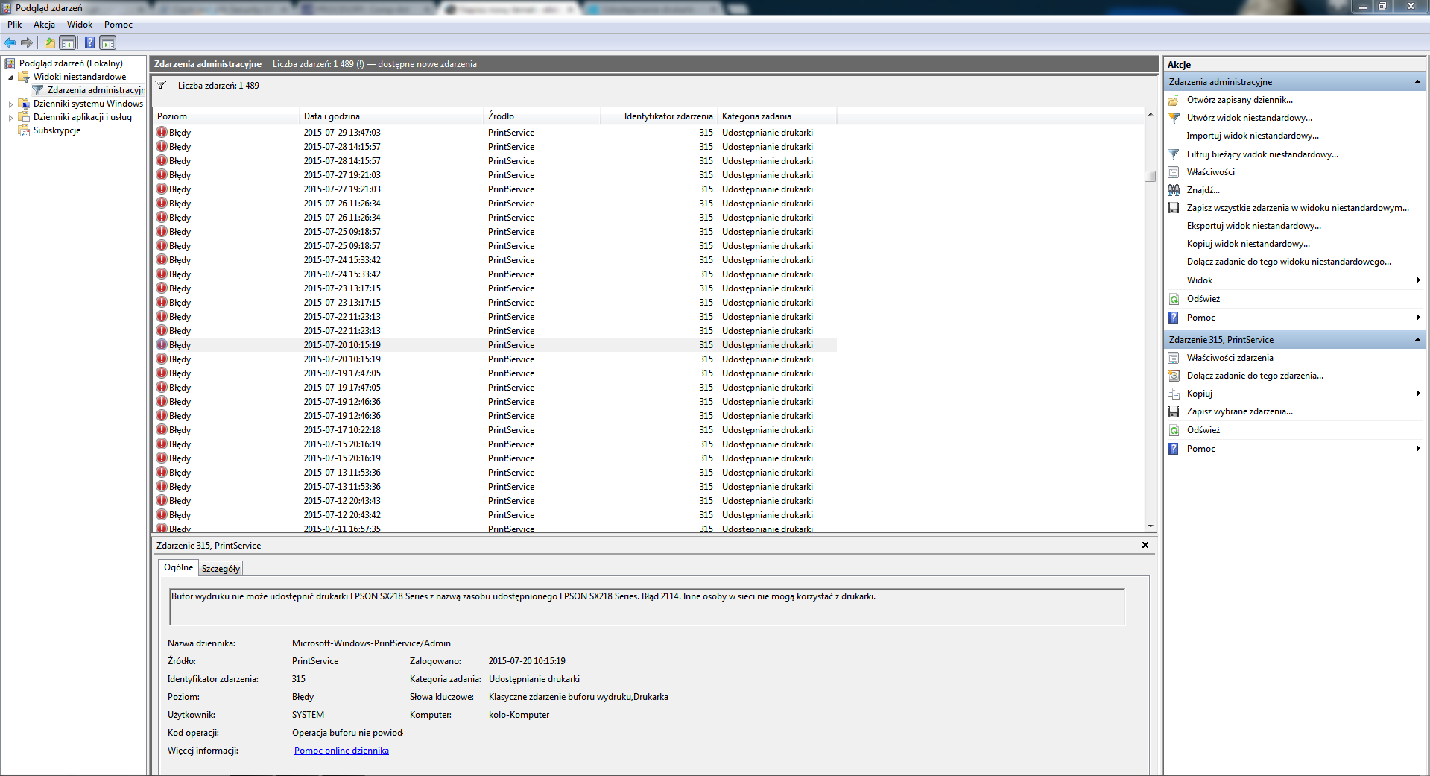
Task: Open the Pomoc online dziennika link
Action: 341,751
